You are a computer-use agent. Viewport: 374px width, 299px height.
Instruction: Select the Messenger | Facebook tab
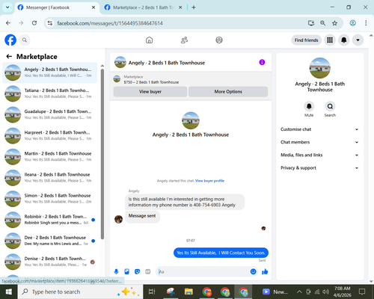pos(48,7)
